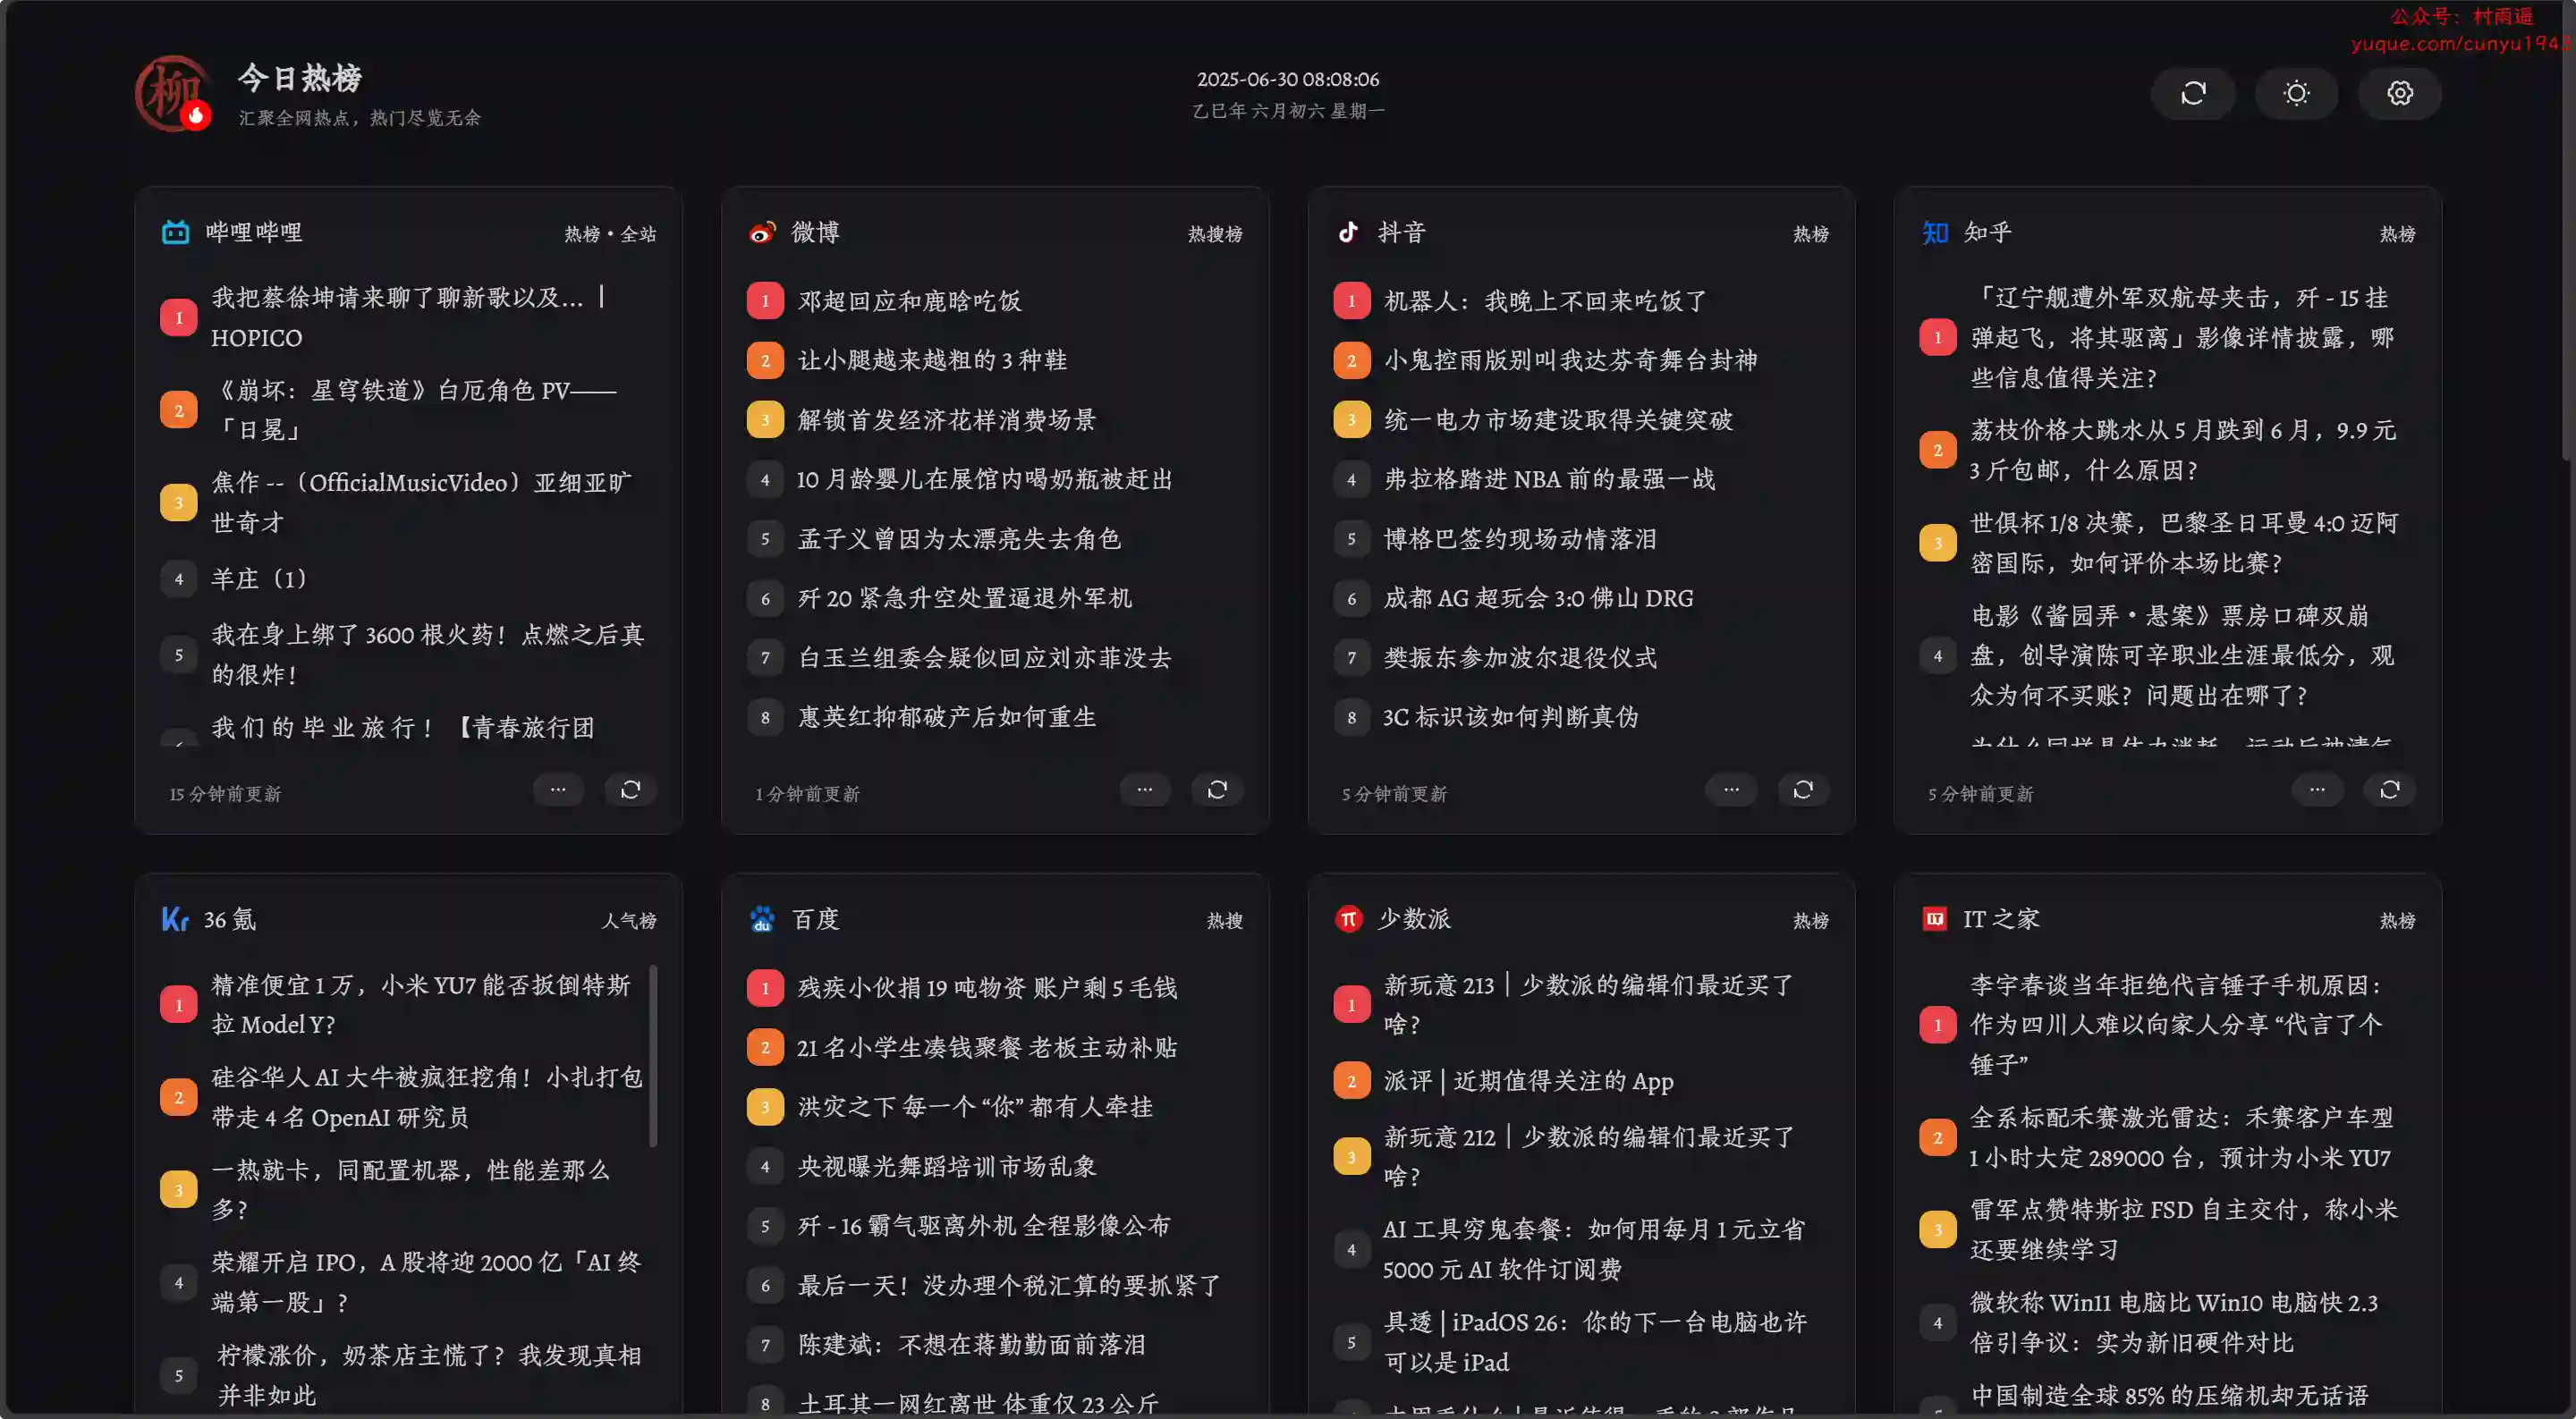Click the 哔哩哔哩 platform icon
The height and width of the screenshot is (1419, 2576).
175,232
